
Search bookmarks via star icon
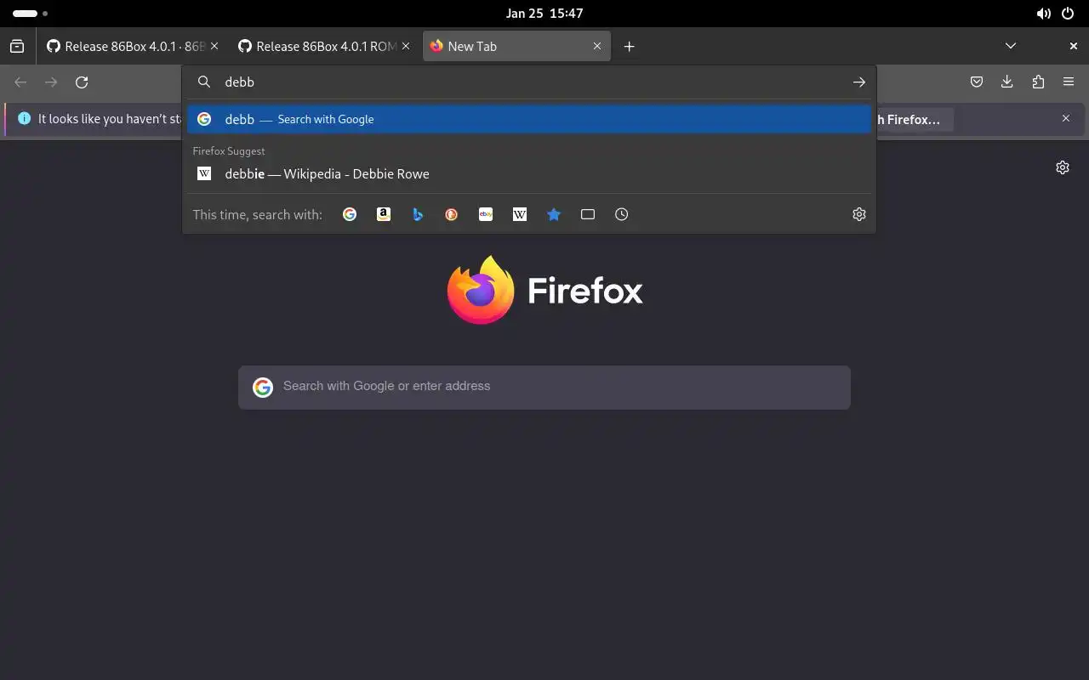click(554, 214)
